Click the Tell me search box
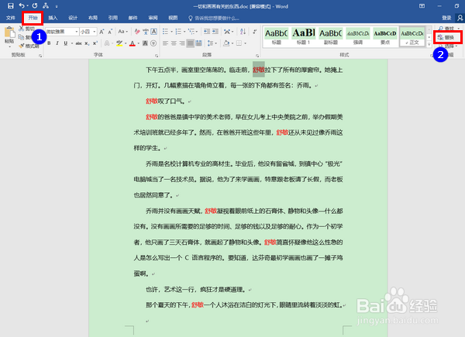465x337 pixels. [x=214, y=18]
